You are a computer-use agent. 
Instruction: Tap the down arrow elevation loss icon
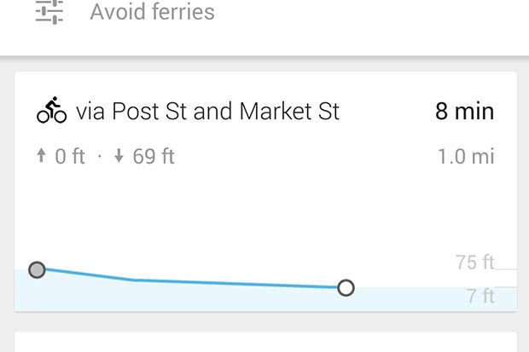(119, 156)
